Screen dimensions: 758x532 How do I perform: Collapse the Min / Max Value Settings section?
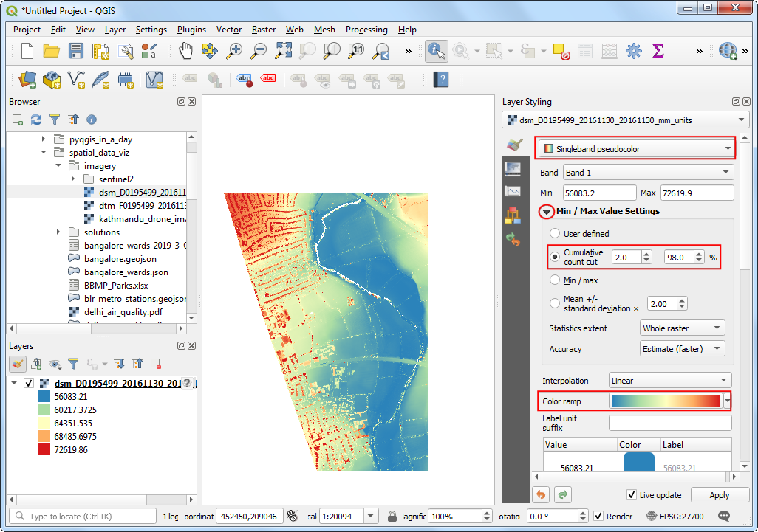[x=547, y=212]
